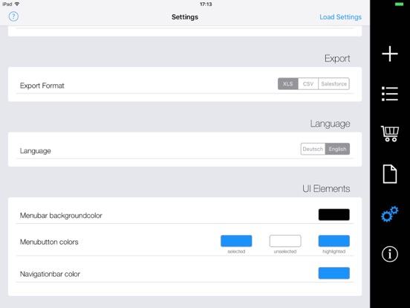Select Salesforce export format
410x308 pixels.
pyautogui.click(x=334, y=84)
